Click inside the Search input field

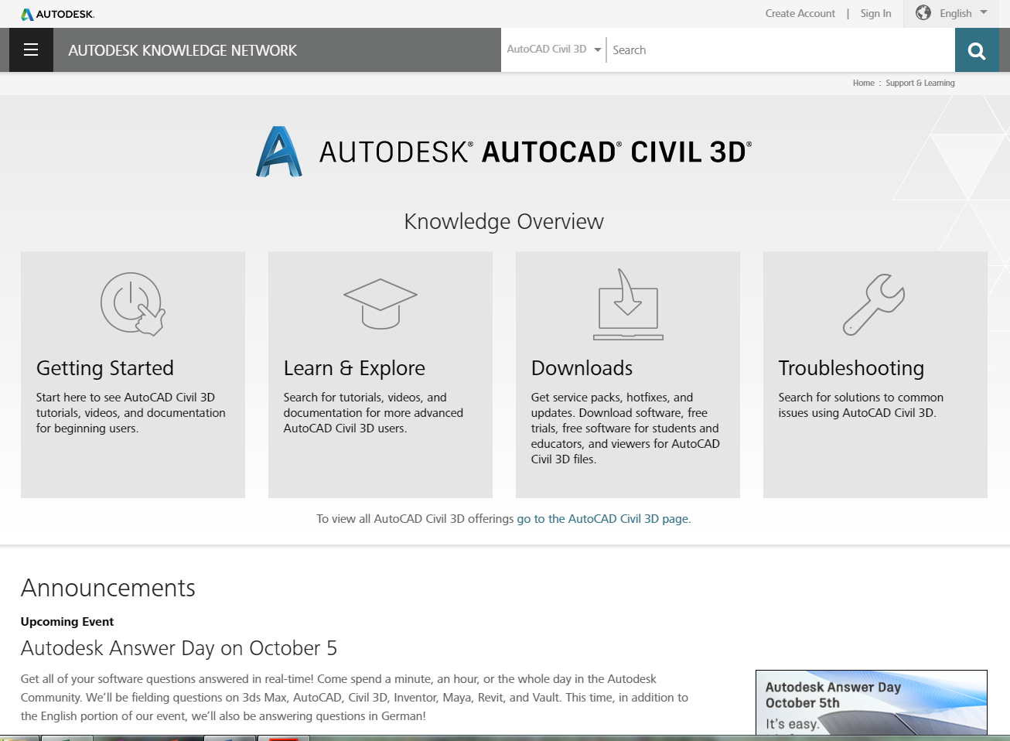(x=781, y=50)
